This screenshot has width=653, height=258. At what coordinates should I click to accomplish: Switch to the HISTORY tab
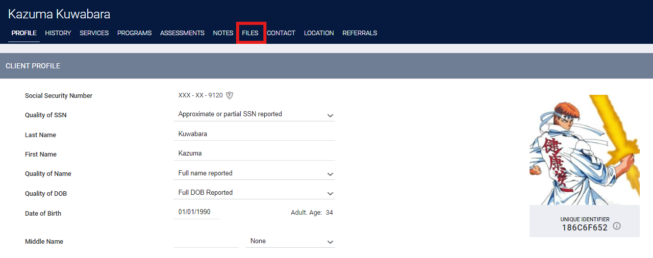(x=58, y=33)
